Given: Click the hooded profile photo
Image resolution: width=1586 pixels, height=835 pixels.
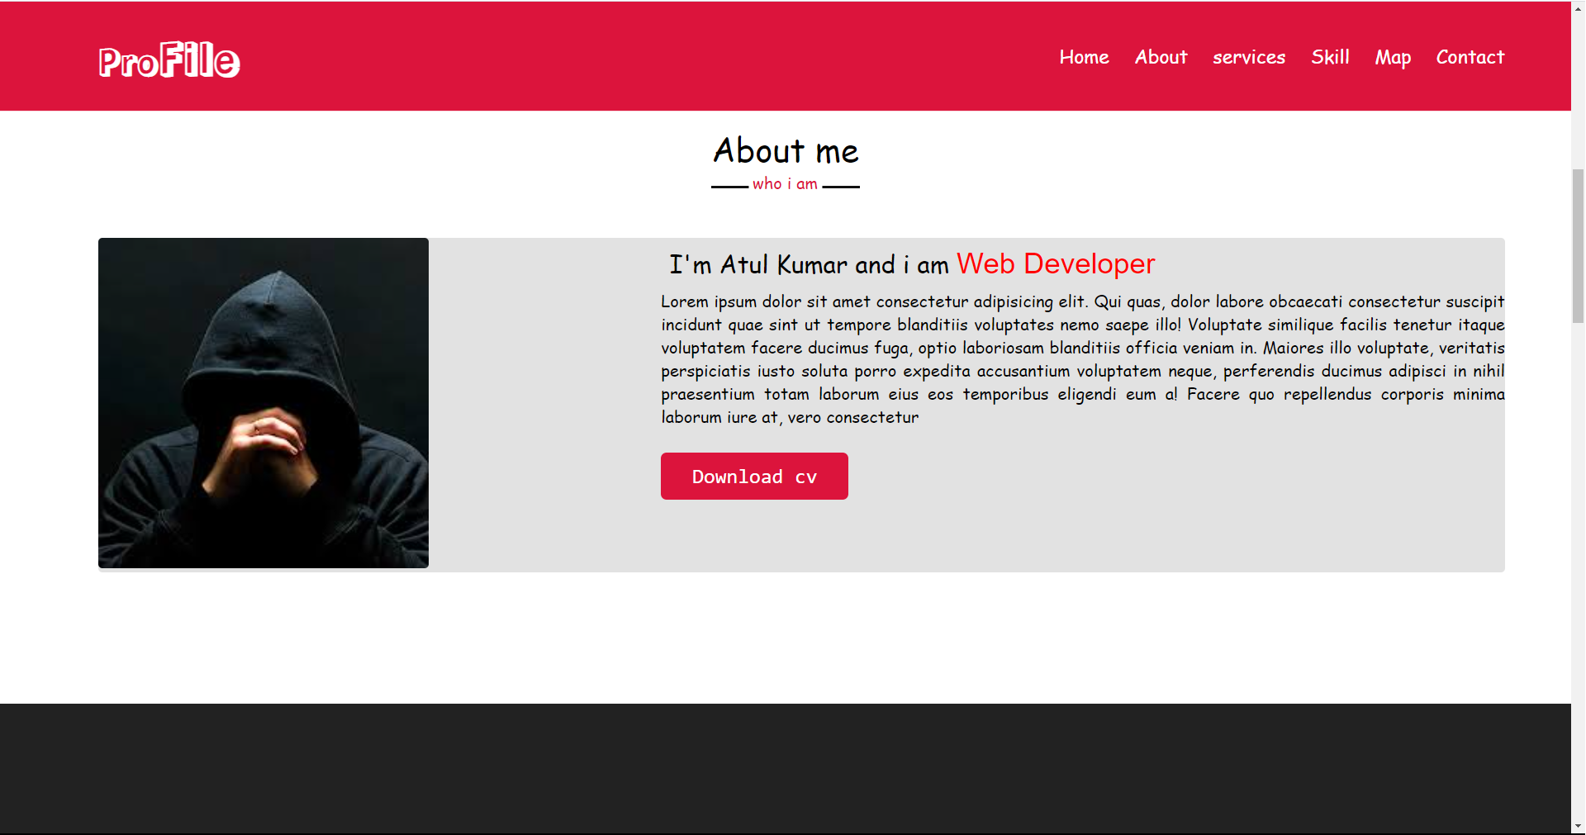Looking at the screenshot, I should pyautogui.click(x=263, y=403).
